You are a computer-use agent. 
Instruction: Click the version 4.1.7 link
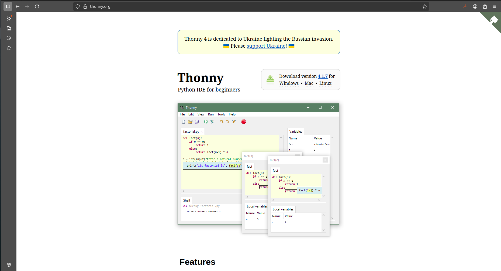pyautogui.click(x=323, y=76)
